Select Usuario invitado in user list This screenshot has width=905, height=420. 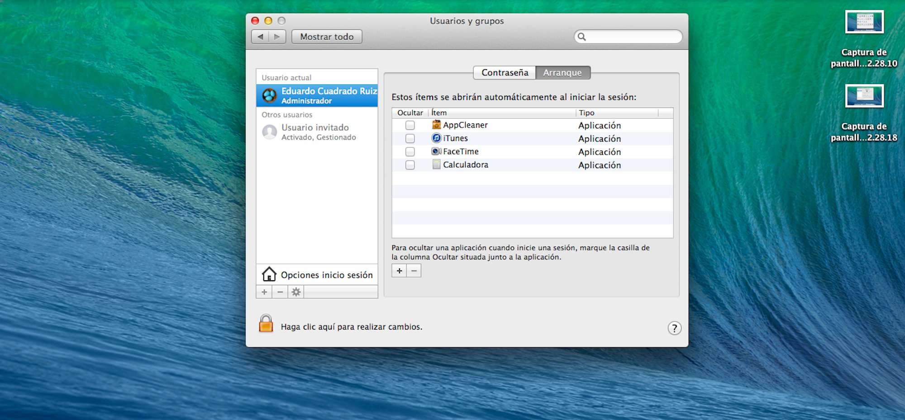(317, 132)
